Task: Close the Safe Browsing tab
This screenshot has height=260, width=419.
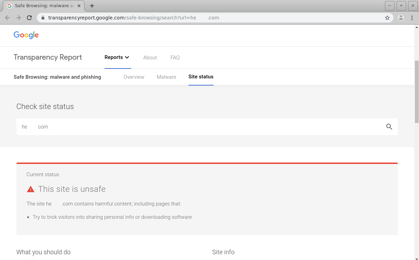Action: point(79,6)
